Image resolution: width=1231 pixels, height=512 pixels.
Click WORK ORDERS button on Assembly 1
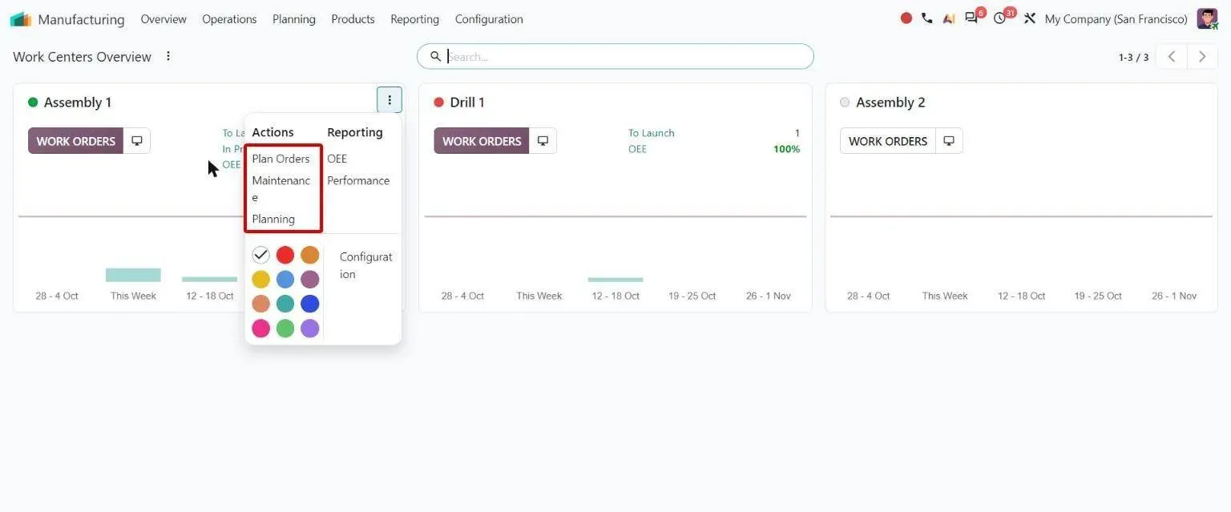pos(76,141)
